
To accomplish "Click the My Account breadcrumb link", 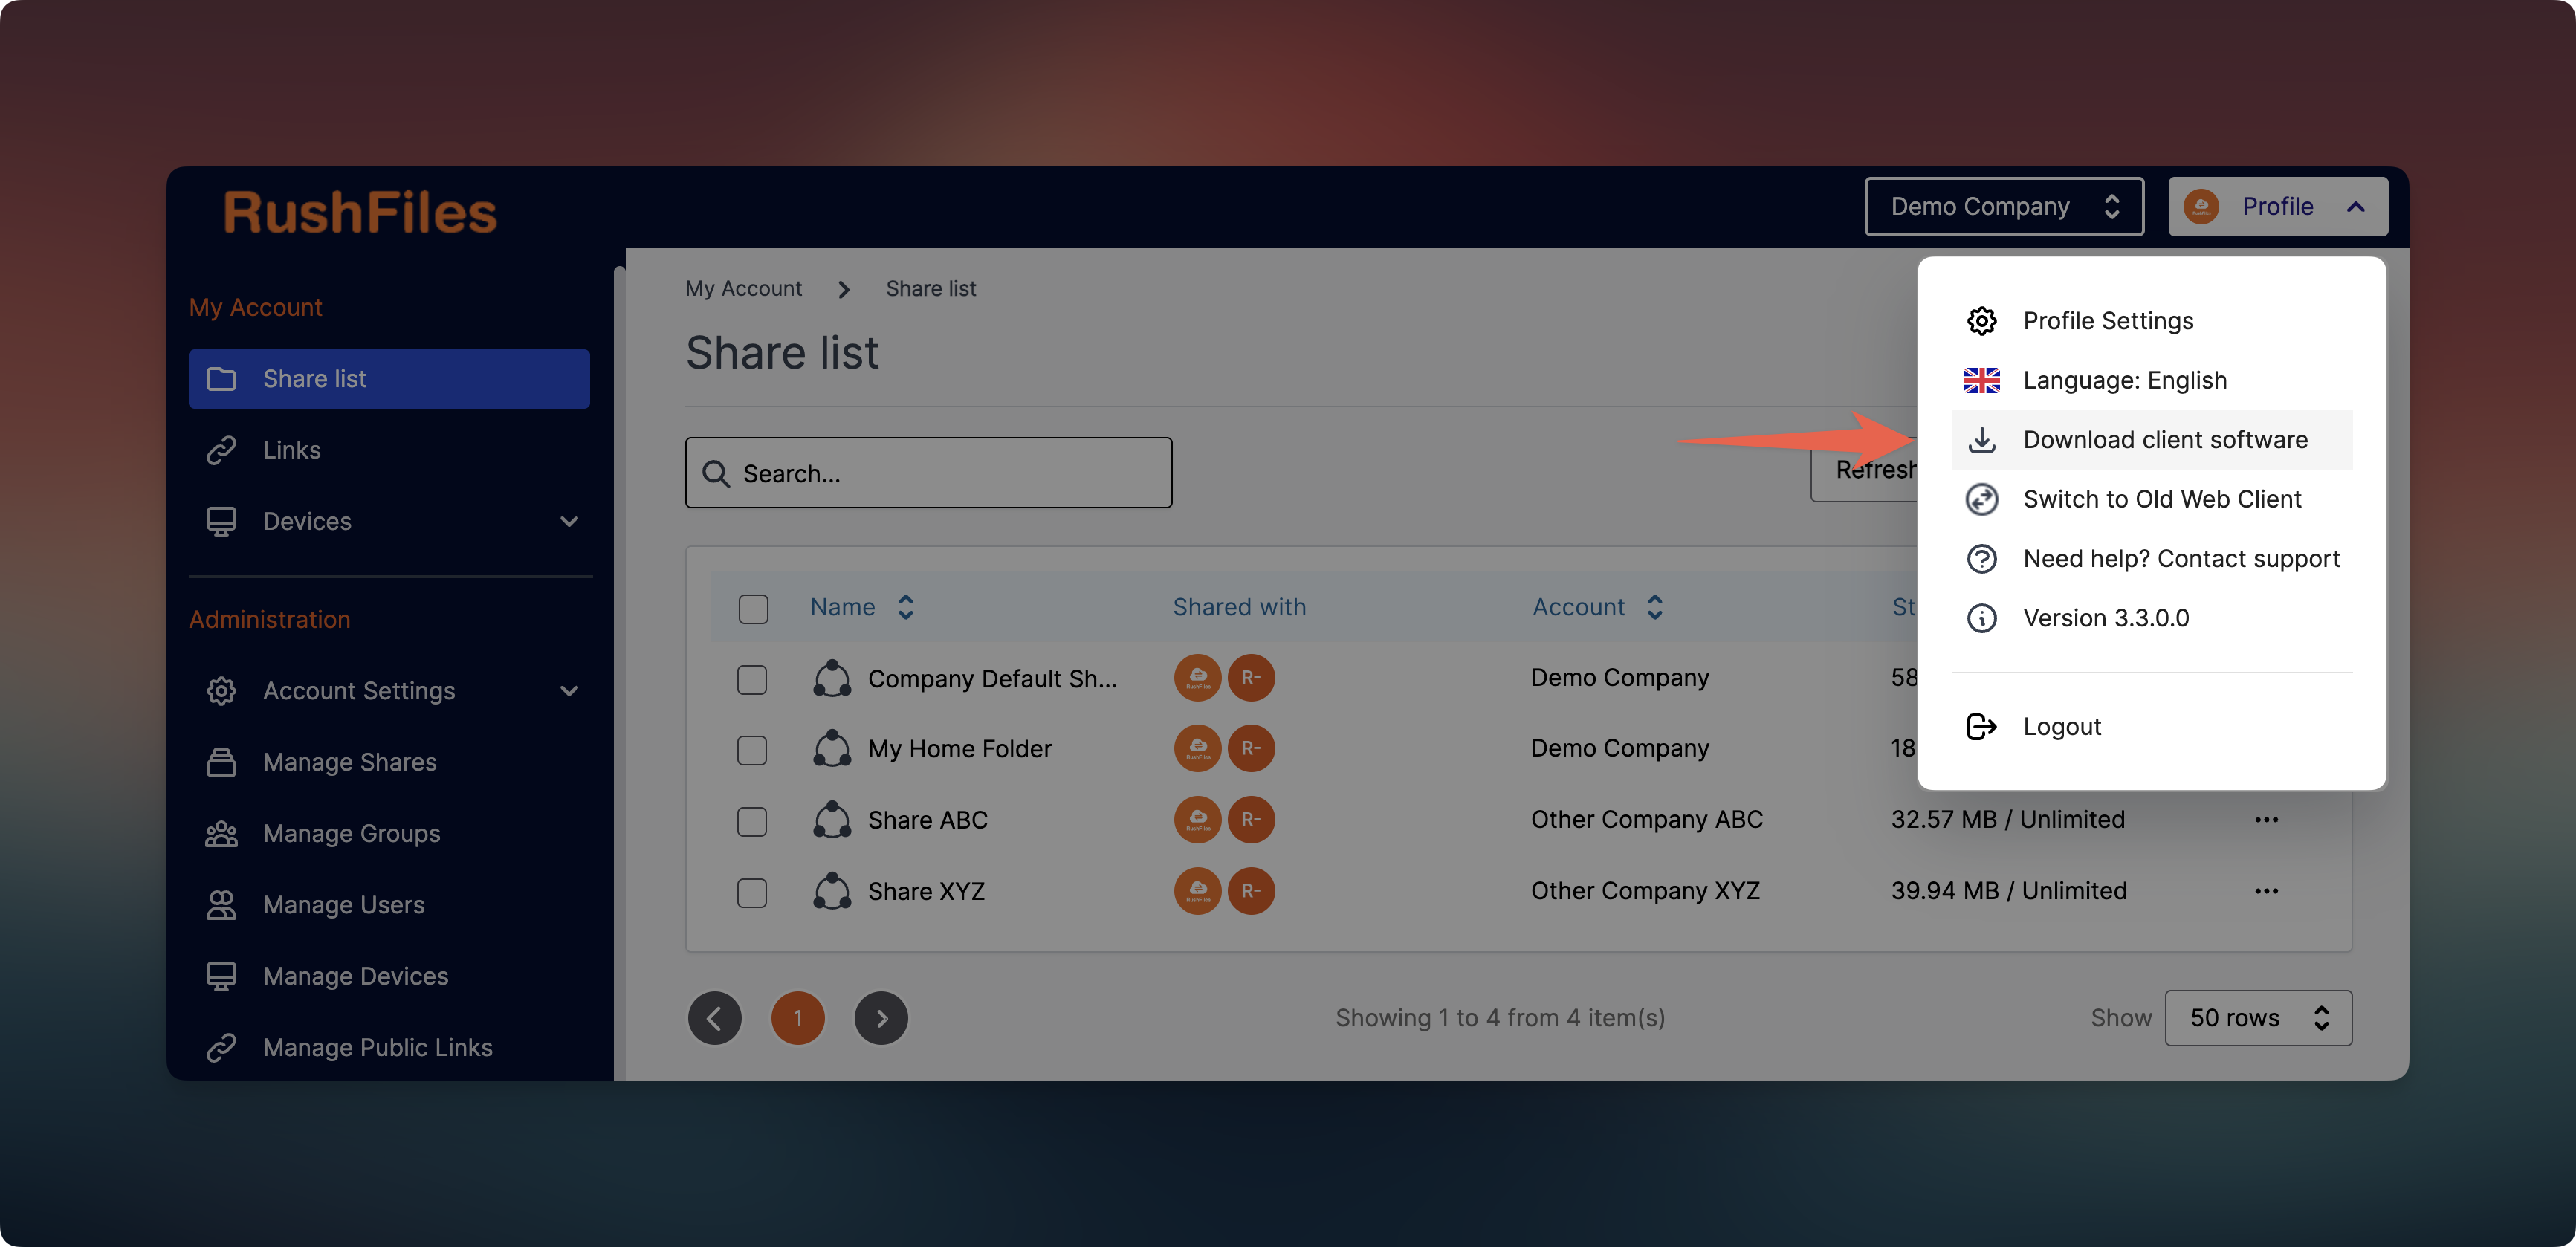I will pos(743,288).
